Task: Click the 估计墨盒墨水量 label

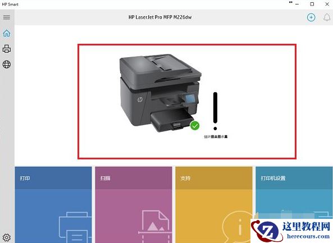Action: point(216,137)
